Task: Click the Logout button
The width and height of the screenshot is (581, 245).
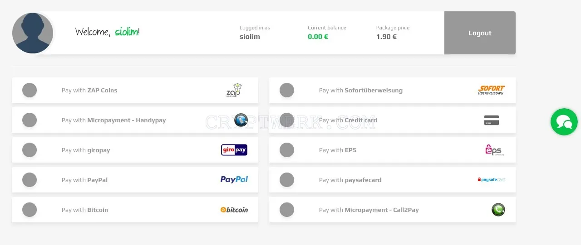Action: (x=480, y=33)
